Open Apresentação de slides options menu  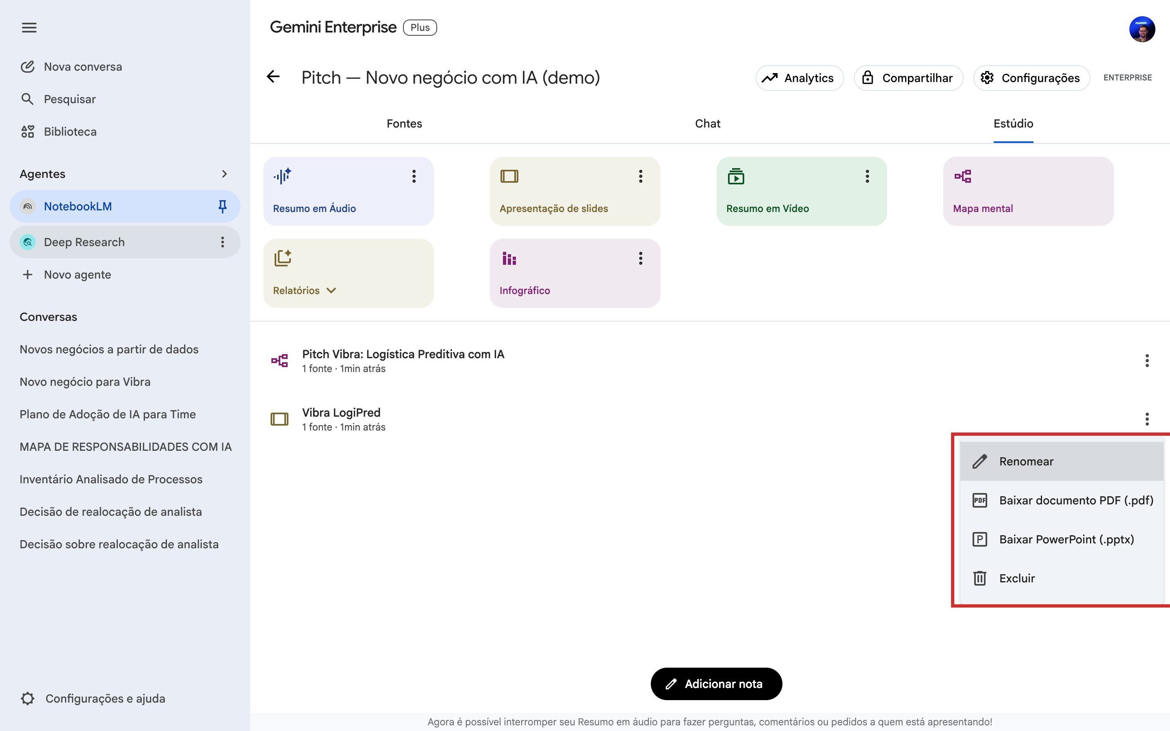[x=641, y=176]
